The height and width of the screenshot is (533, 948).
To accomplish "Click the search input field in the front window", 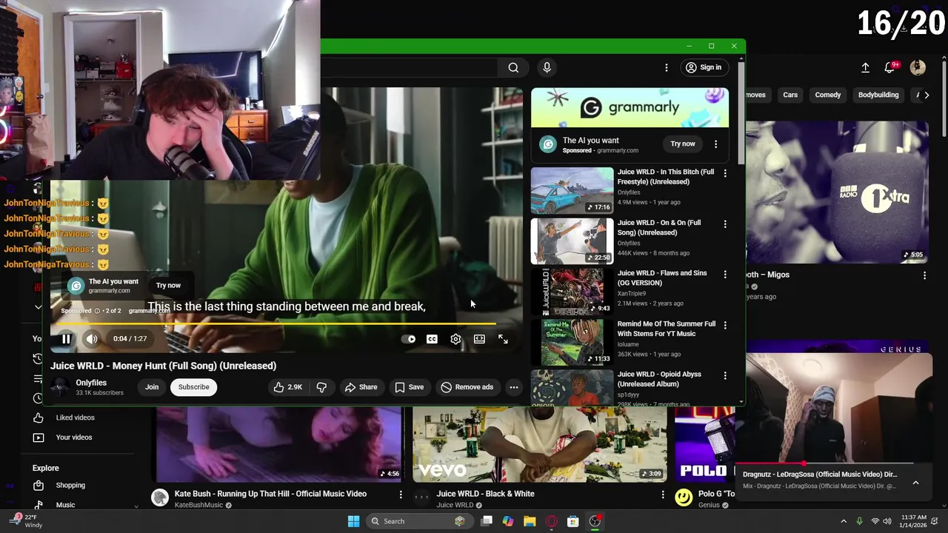I will coord(410,67).
